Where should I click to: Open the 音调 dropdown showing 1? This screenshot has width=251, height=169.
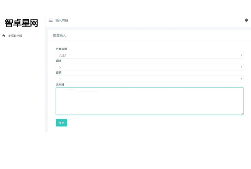(147, 79)
